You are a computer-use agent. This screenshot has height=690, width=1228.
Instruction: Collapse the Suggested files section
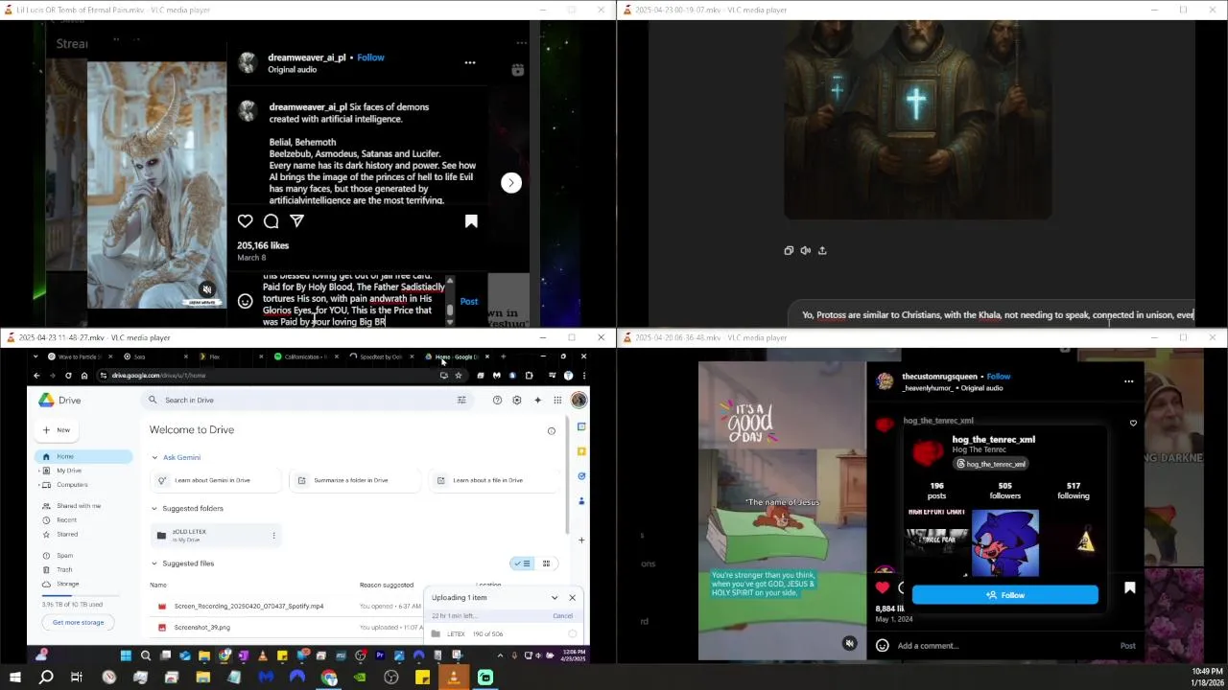[154, 564]
